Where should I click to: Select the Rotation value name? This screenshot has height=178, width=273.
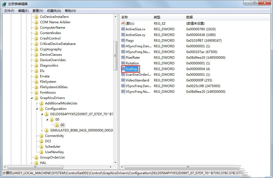click(x=132, y=63)
